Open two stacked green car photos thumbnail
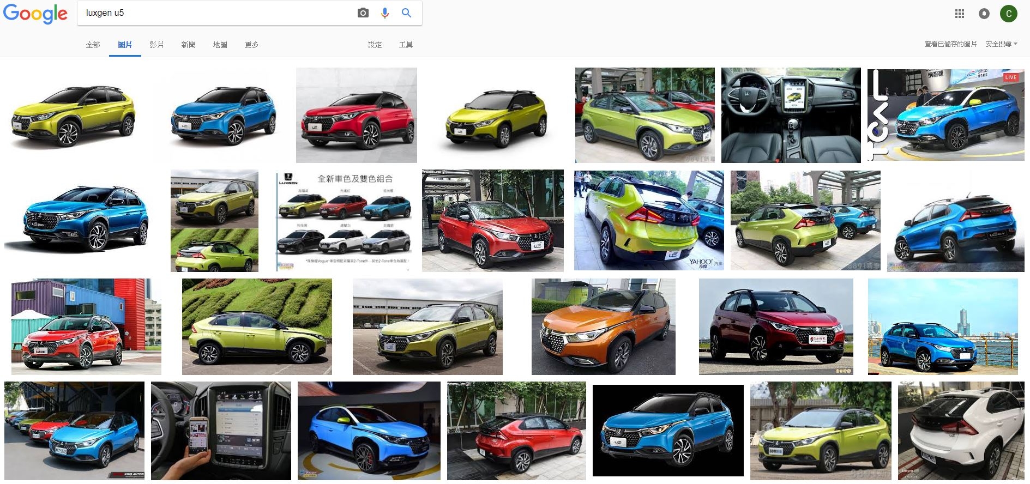Screen dimensions: 1030x484 pyautogui.click(x=214, y=221)
